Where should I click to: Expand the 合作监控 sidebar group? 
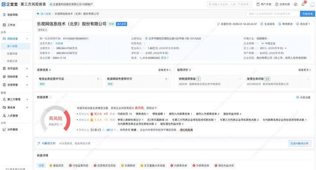[x=27, y=69]
